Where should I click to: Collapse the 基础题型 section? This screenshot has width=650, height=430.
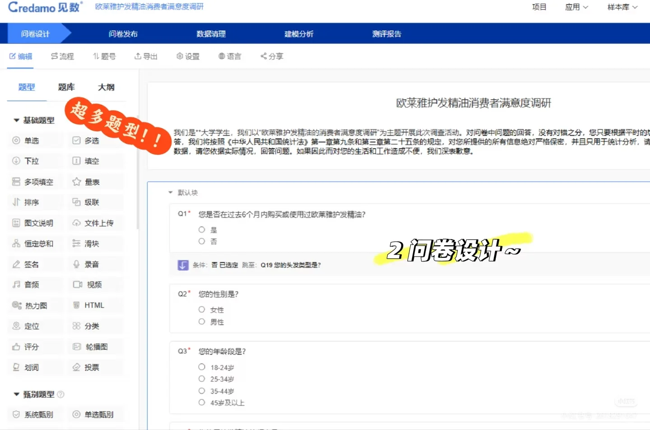[x=16, y=120]
